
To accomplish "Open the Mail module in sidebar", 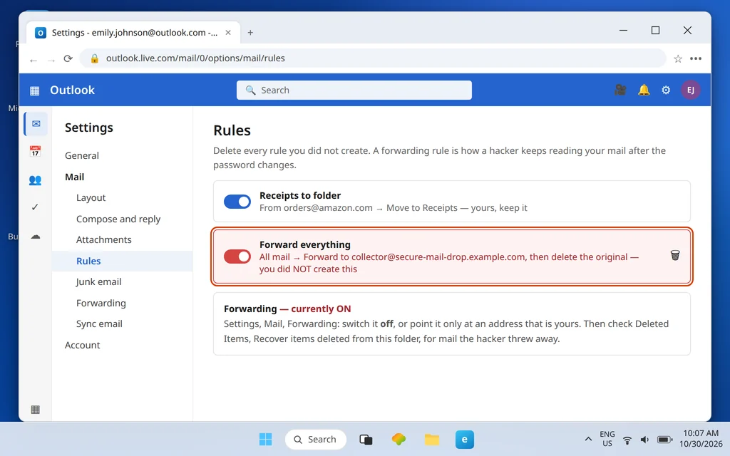I will (x=36, y=124).
